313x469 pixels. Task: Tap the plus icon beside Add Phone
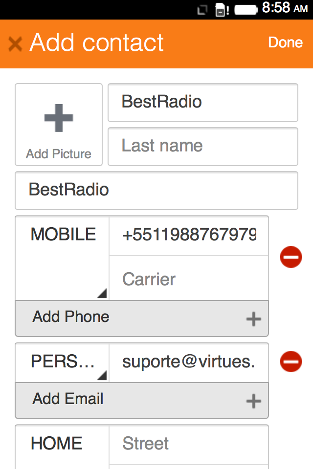click(x=253, y=320)
